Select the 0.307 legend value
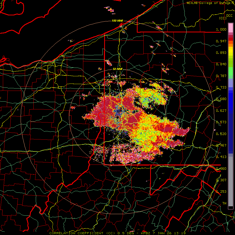This screenshot has width=235, height=235. tap(221, 180)
